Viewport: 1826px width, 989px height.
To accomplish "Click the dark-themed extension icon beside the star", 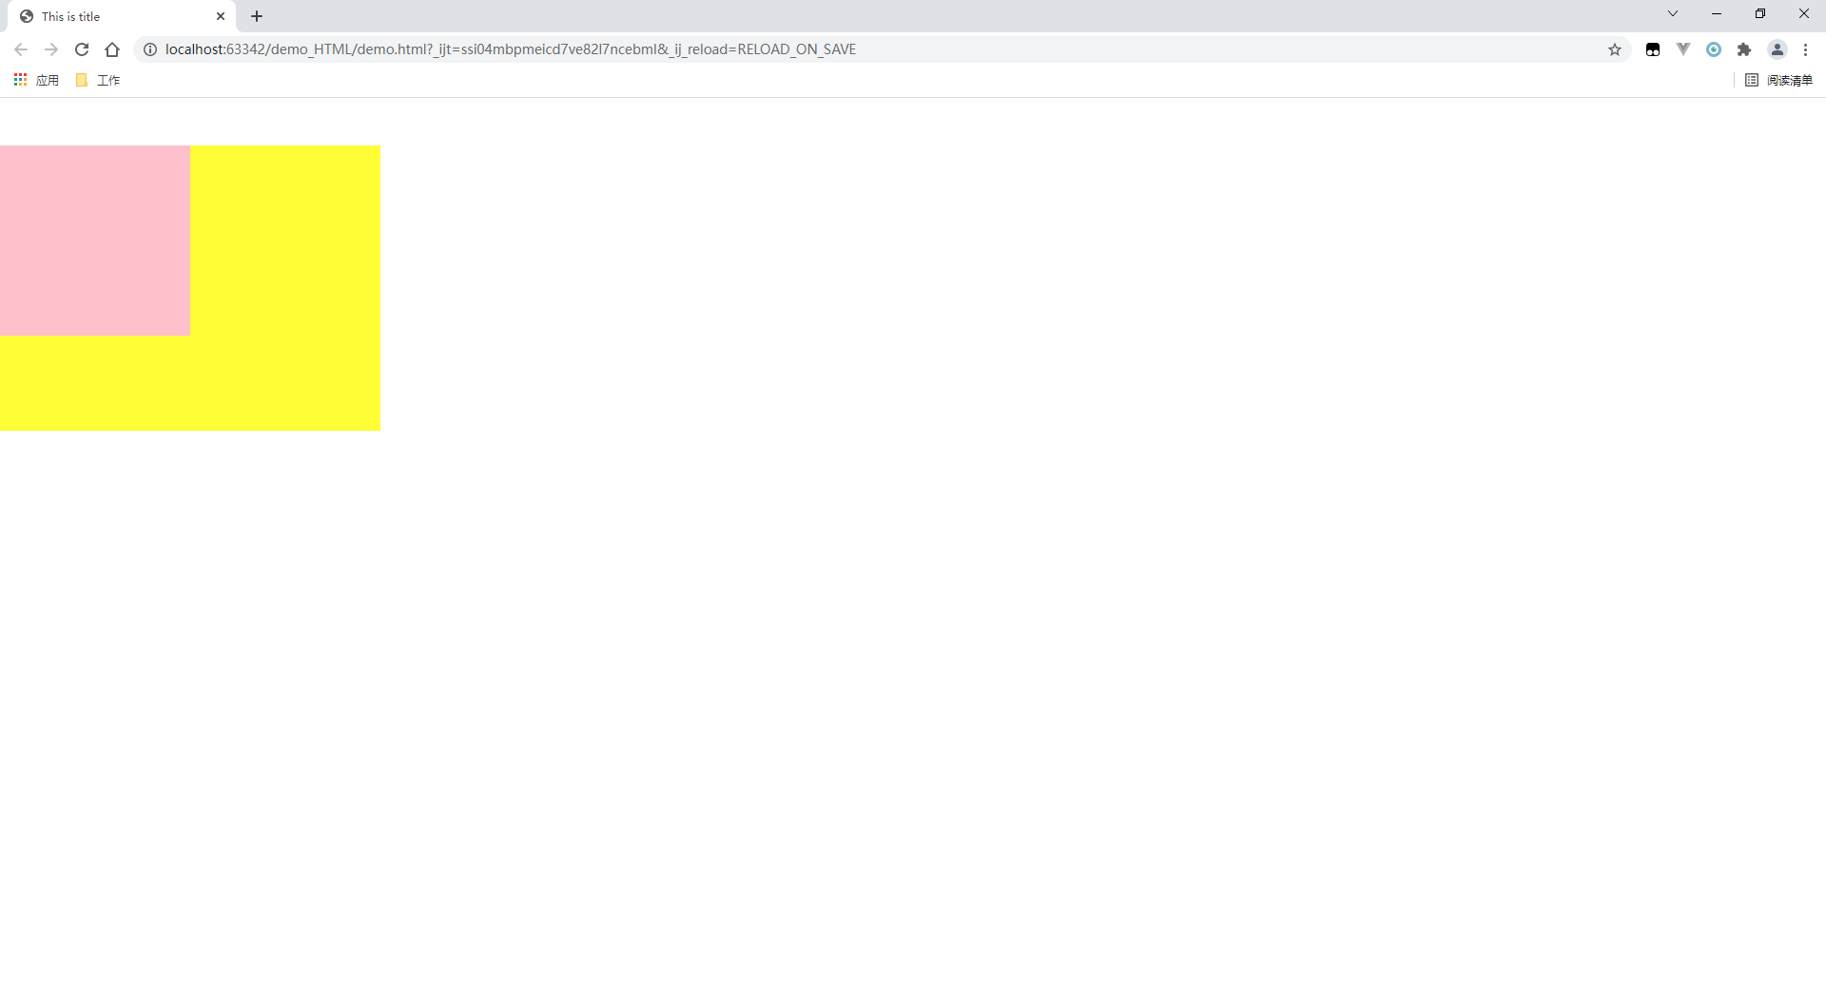I will (x=1653, y=48).
